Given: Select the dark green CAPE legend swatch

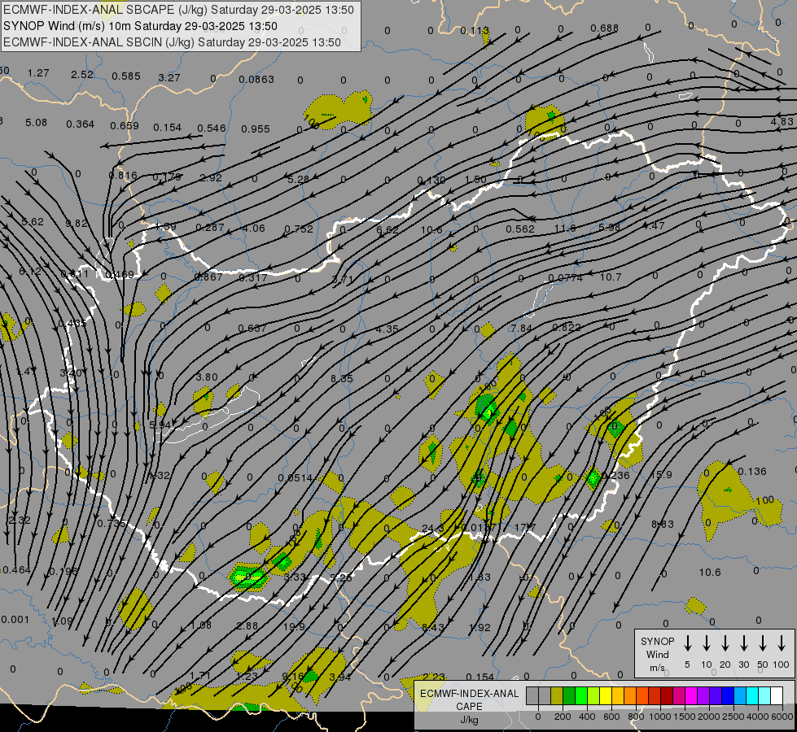Looking at the screenshot, I should click(569, 696).
